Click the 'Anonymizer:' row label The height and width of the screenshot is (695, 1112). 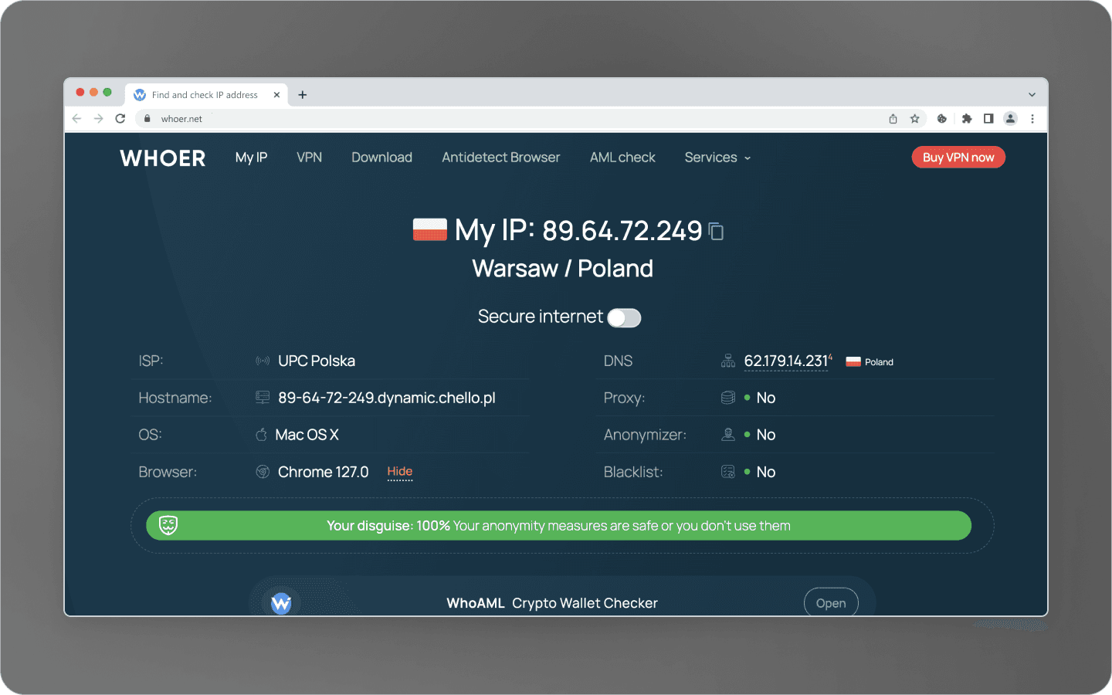point(645,435)
